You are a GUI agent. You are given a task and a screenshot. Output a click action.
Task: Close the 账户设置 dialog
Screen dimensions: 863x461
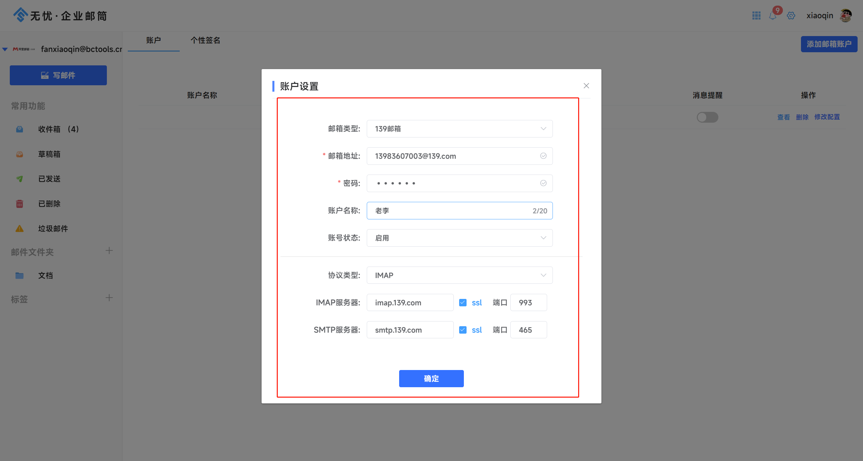tap(586, 86)
